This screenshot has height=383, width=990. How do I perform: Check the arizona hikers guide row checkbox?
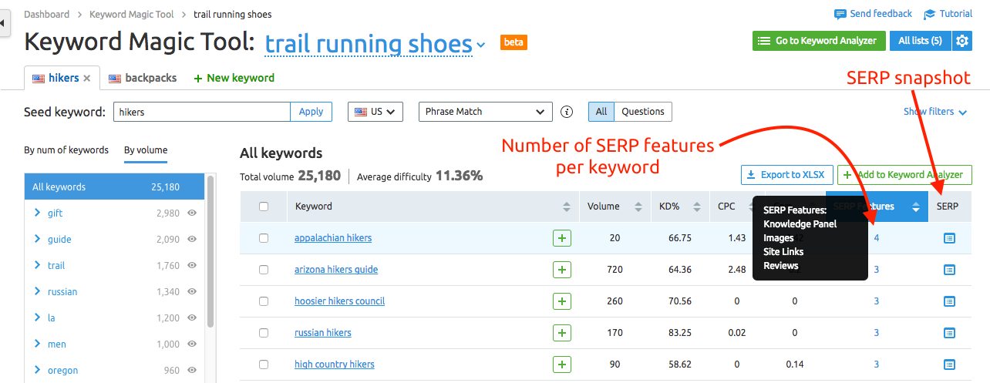pyautogui.click(x=264, y=270)
